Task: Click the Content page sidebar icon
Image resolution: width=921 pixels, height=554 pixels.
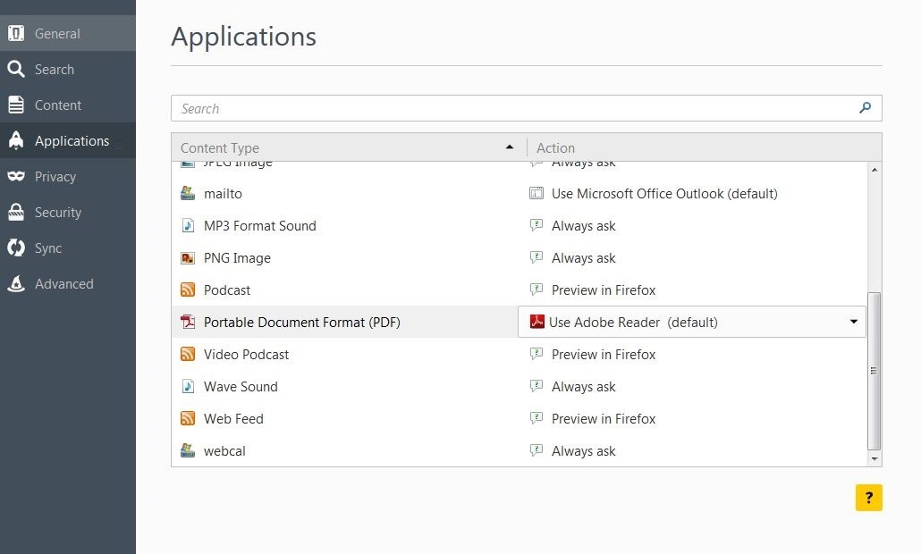Action: [16, 105]
